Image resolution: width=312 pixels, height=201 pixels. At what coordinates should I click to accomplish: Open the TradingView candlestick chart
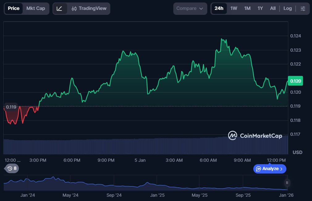pos(89,8)
